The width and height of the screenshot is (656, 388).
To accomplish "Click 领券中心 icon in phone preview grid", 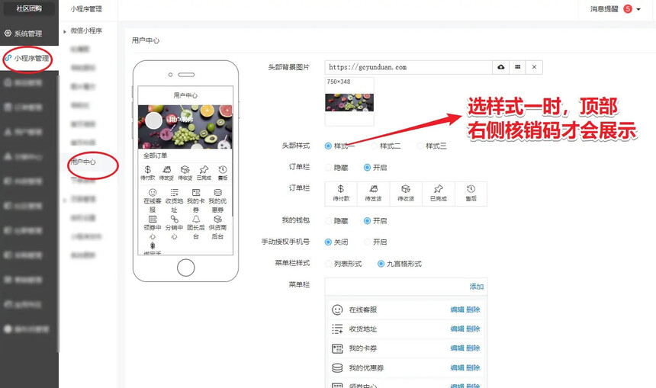I will click(x=153, y=219).
